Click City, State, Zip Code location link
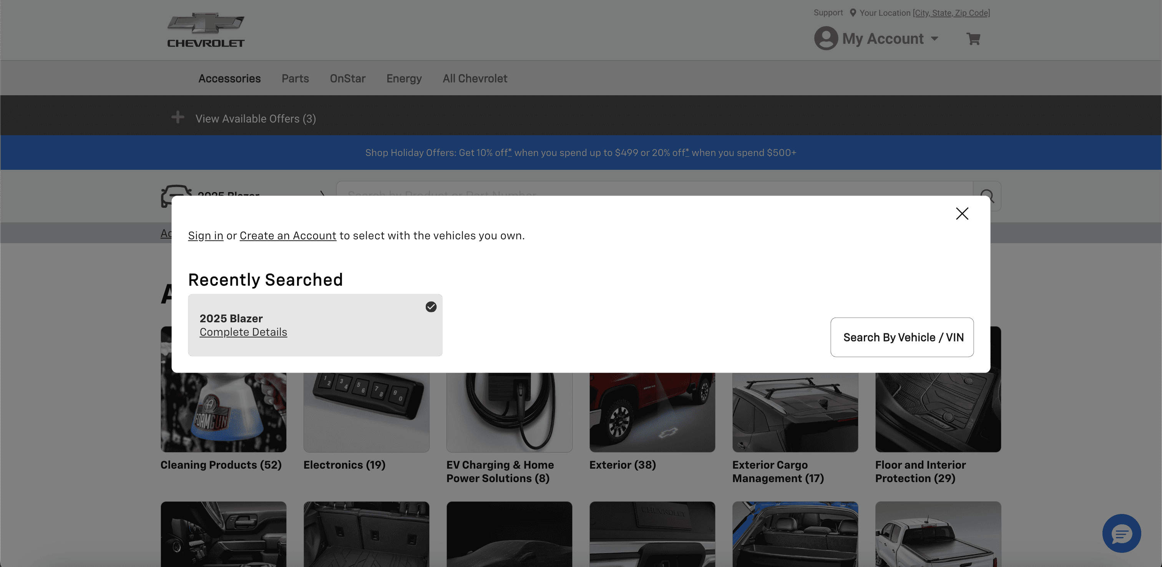 point(951,13)
